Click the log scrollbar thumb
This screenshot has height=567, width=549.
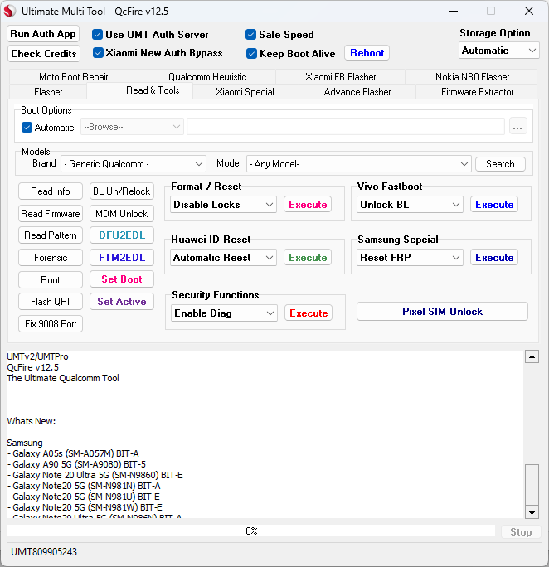[532, 485]
